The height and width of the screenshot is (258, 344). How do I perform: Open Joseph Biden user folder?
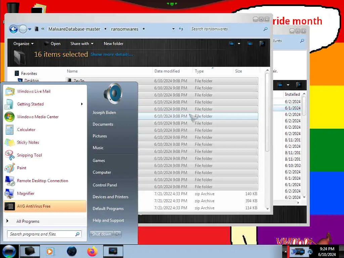pyautogui.click(x=104, y=113)
